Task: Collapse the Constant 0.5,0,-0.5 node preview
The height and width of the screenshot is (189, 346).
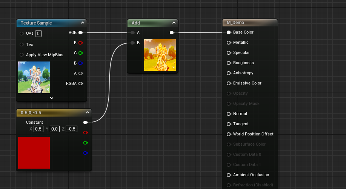Action: 87,112
